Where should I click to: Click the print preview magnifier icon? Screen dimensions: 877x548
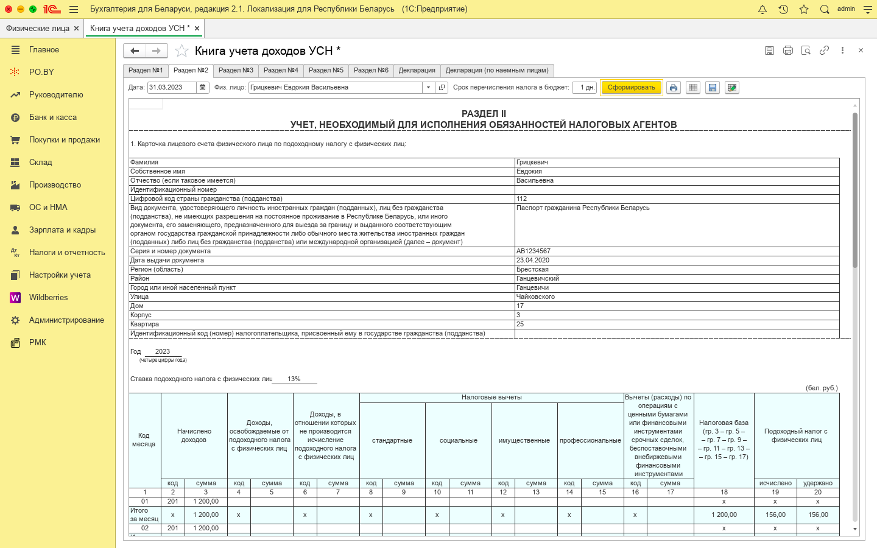(x=806, y=51)
